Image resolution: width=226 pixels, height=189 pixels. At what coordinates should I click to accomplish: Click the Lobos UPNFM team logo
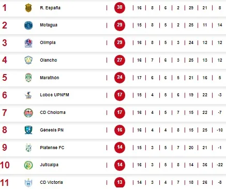point(28,95)
